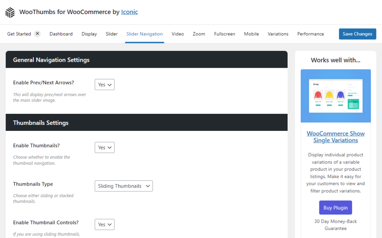This screenshot has height=238, width=382.
Task: Open the Enable Prev/Next Arrows dropdown
Action: tap(104, 85)
